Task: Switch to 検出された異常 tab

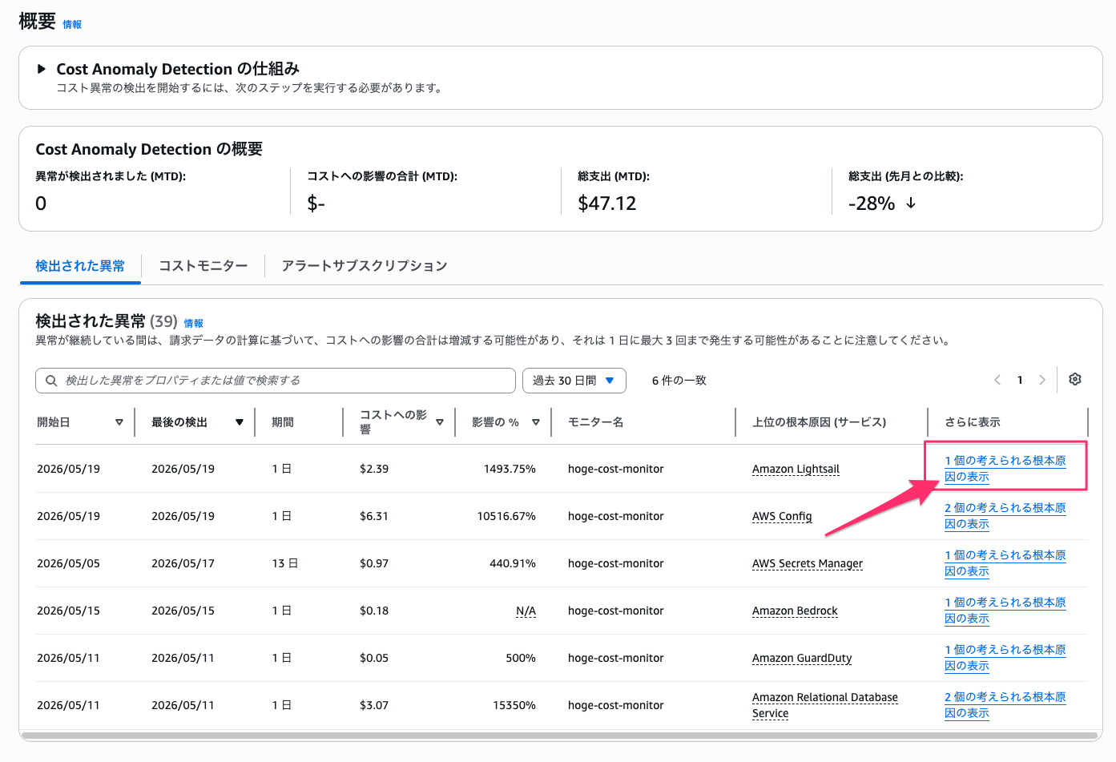Action: pyautogui.click(x=80, y=266)
